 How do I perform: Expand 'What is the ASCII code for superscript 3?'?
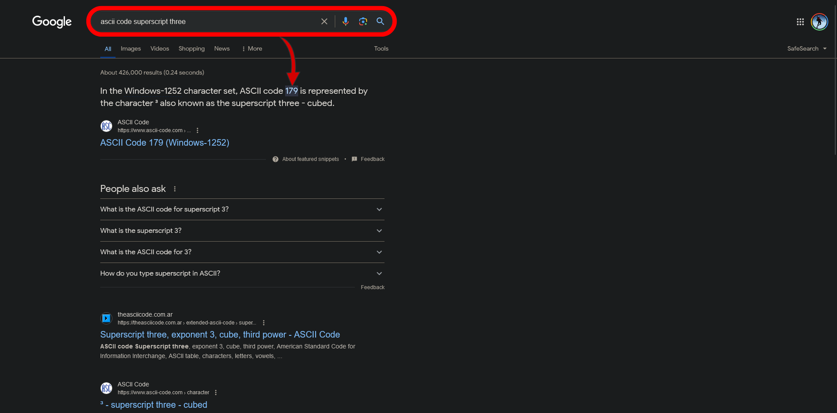pyautogui.click(x=242, y=209)
